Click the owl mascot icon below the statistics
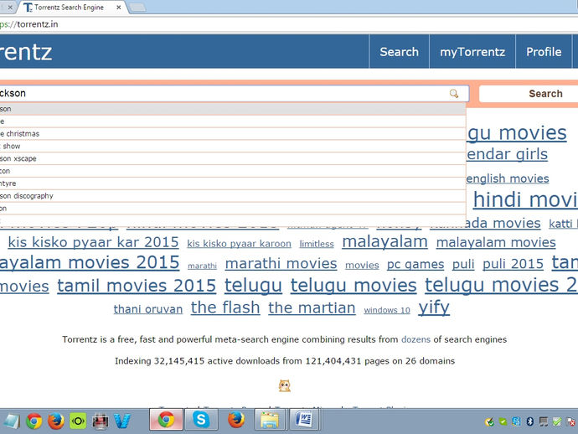The height and width of the screenshot is (434, 578). click(x=284, y=385)
